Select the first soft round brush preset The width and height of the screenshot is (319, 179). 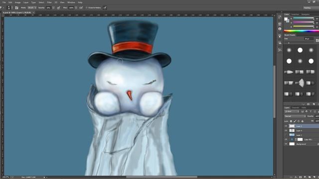(289, 50)
